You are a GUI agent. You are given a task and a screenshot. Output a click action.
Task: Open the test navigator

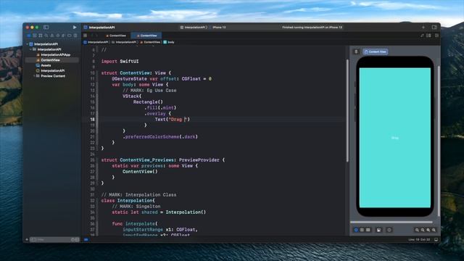click(58, 36)
